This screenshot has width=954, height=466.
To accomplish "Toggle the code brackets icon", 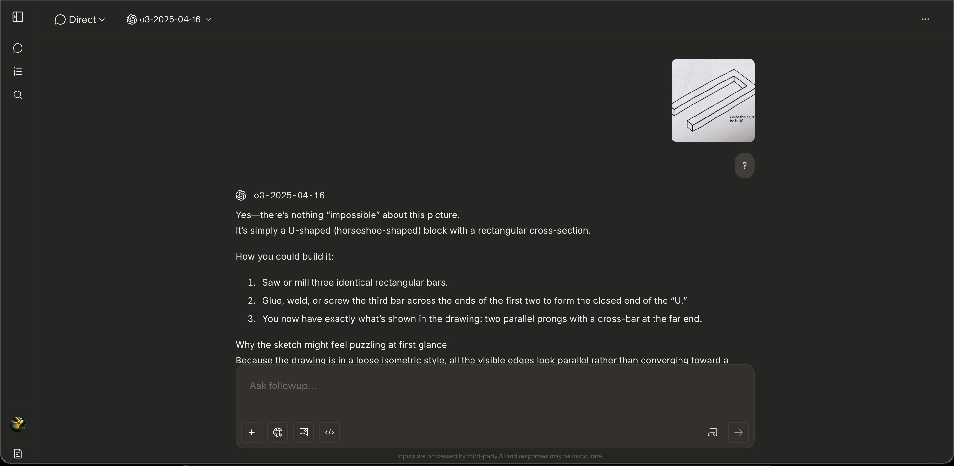I will [x=330, y=432].
